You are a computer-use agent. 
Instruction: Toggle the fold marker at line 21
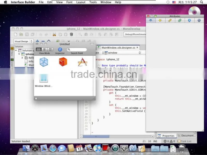[x=90, y=117]
